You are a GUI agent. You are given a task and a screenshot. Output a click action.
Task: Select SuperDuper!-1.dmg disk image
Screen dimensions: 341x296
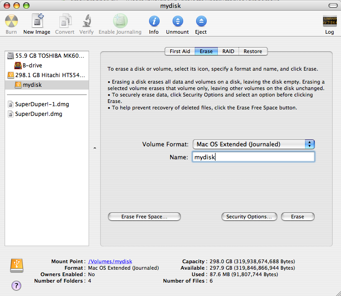click(x=47, y=104)
